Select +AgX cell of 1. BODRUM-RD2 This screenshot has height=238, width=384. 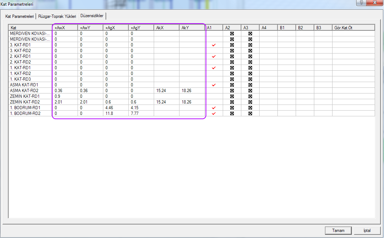(115, 113)
